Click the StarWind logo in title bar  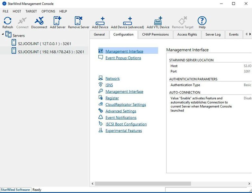(x=4, y=4)
